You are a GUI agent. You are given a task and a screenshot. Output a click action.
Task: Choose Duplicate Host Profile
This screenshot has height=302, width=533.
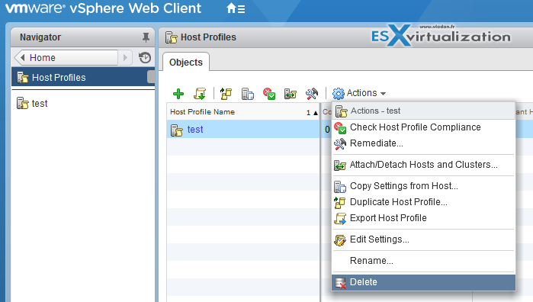[423, 202]
